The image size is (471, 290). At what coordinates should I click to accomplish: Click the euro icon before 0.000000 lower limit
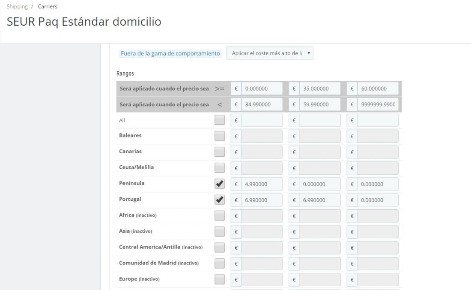click(x=236, y=88)
